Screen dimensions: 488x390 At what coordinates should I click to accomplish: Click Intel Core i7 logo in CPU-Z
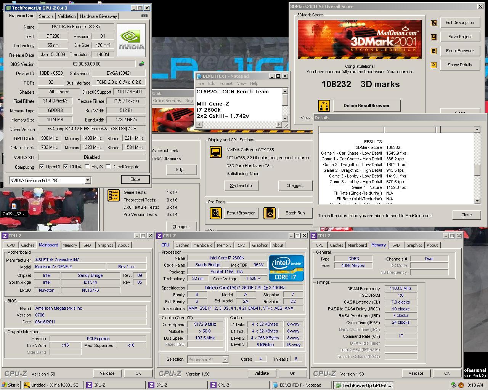[286, 268]
